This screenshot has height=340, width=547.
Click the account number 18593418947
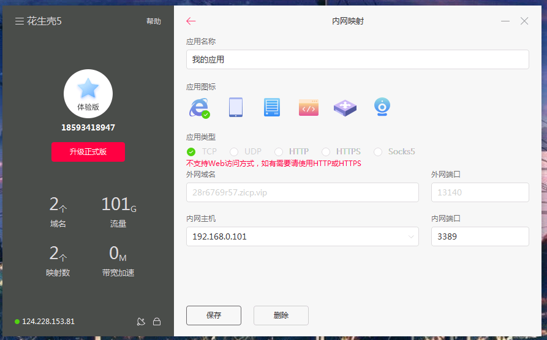click(x=88, y=127)
